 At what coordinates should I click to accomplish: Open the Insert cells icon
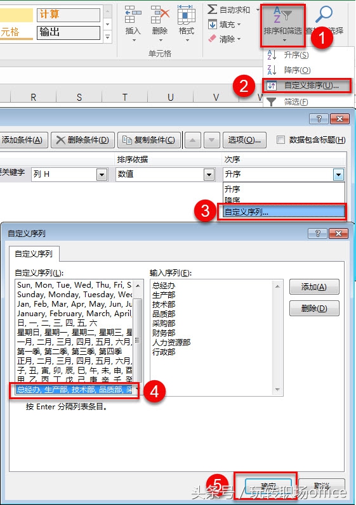[133, 15]
